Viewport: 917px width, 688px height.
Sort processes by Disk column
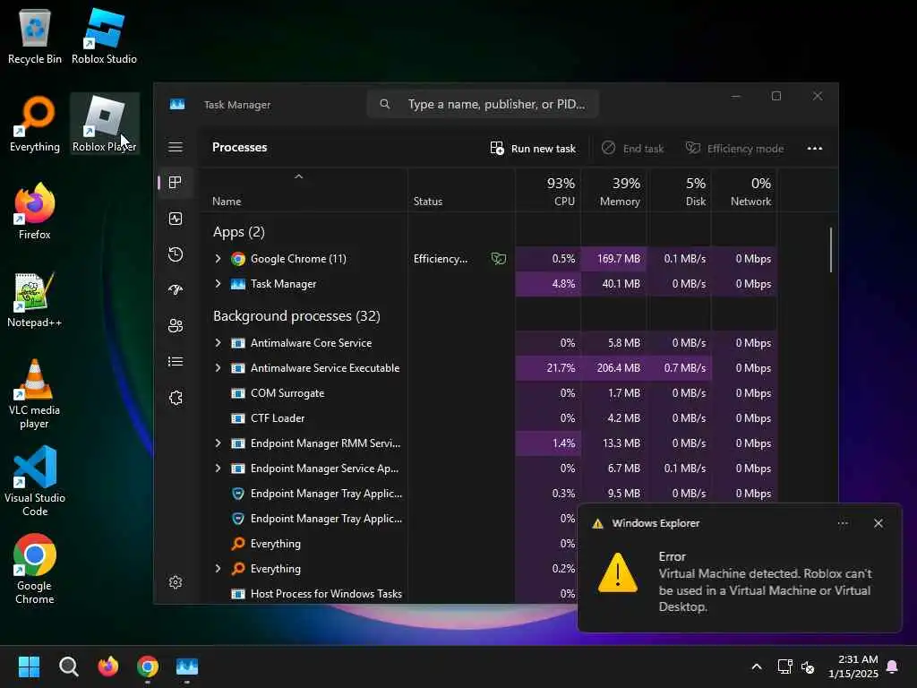point(680,192)
